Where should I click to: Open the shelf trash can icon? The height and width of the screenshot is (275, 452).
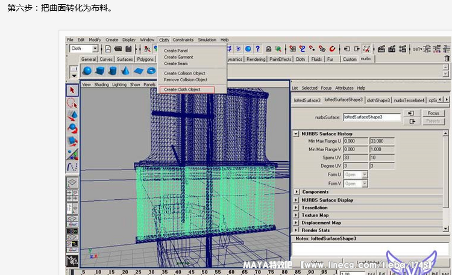point(446,58)
